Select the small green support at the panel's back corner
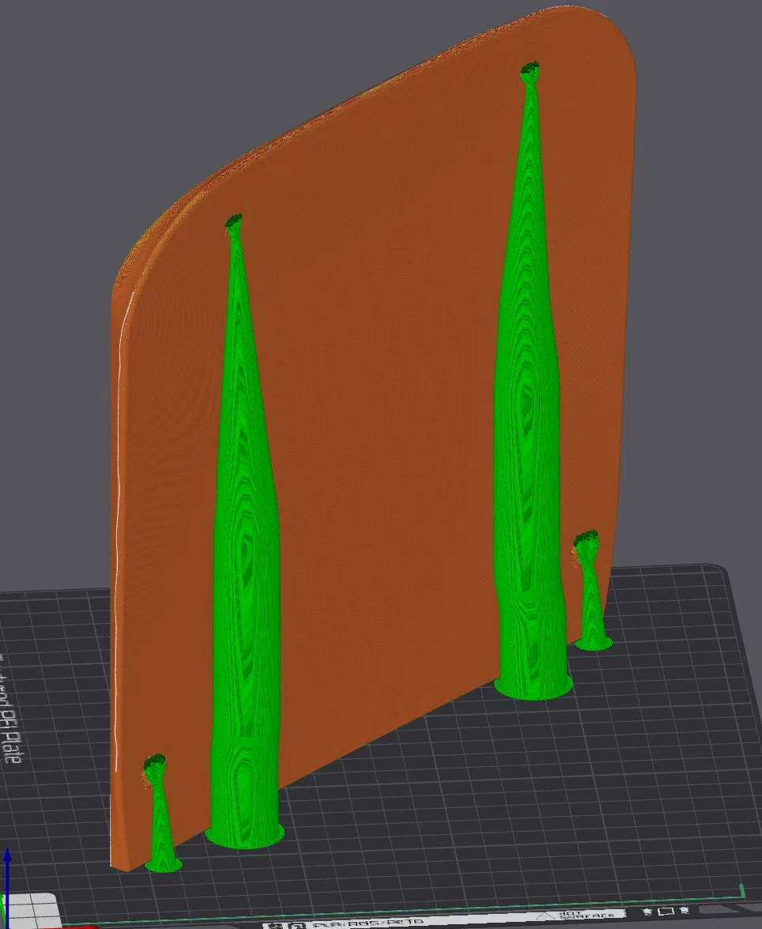Image resolution: width=762 pixels, height=929 pixels. 590,591
